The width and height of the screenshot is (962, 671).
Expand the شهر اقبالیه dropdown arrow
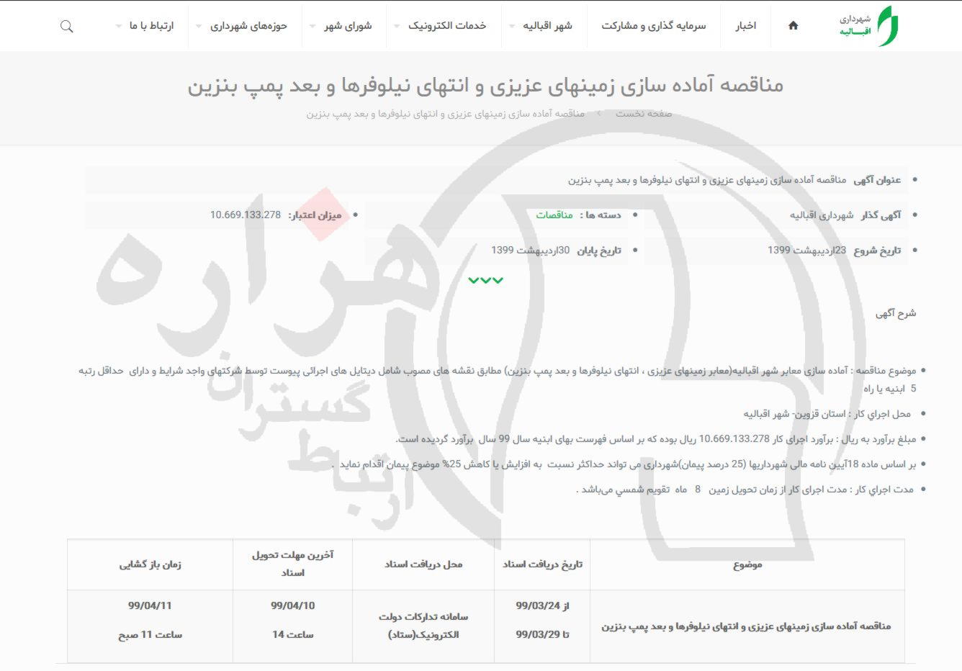tap(512, 27)
